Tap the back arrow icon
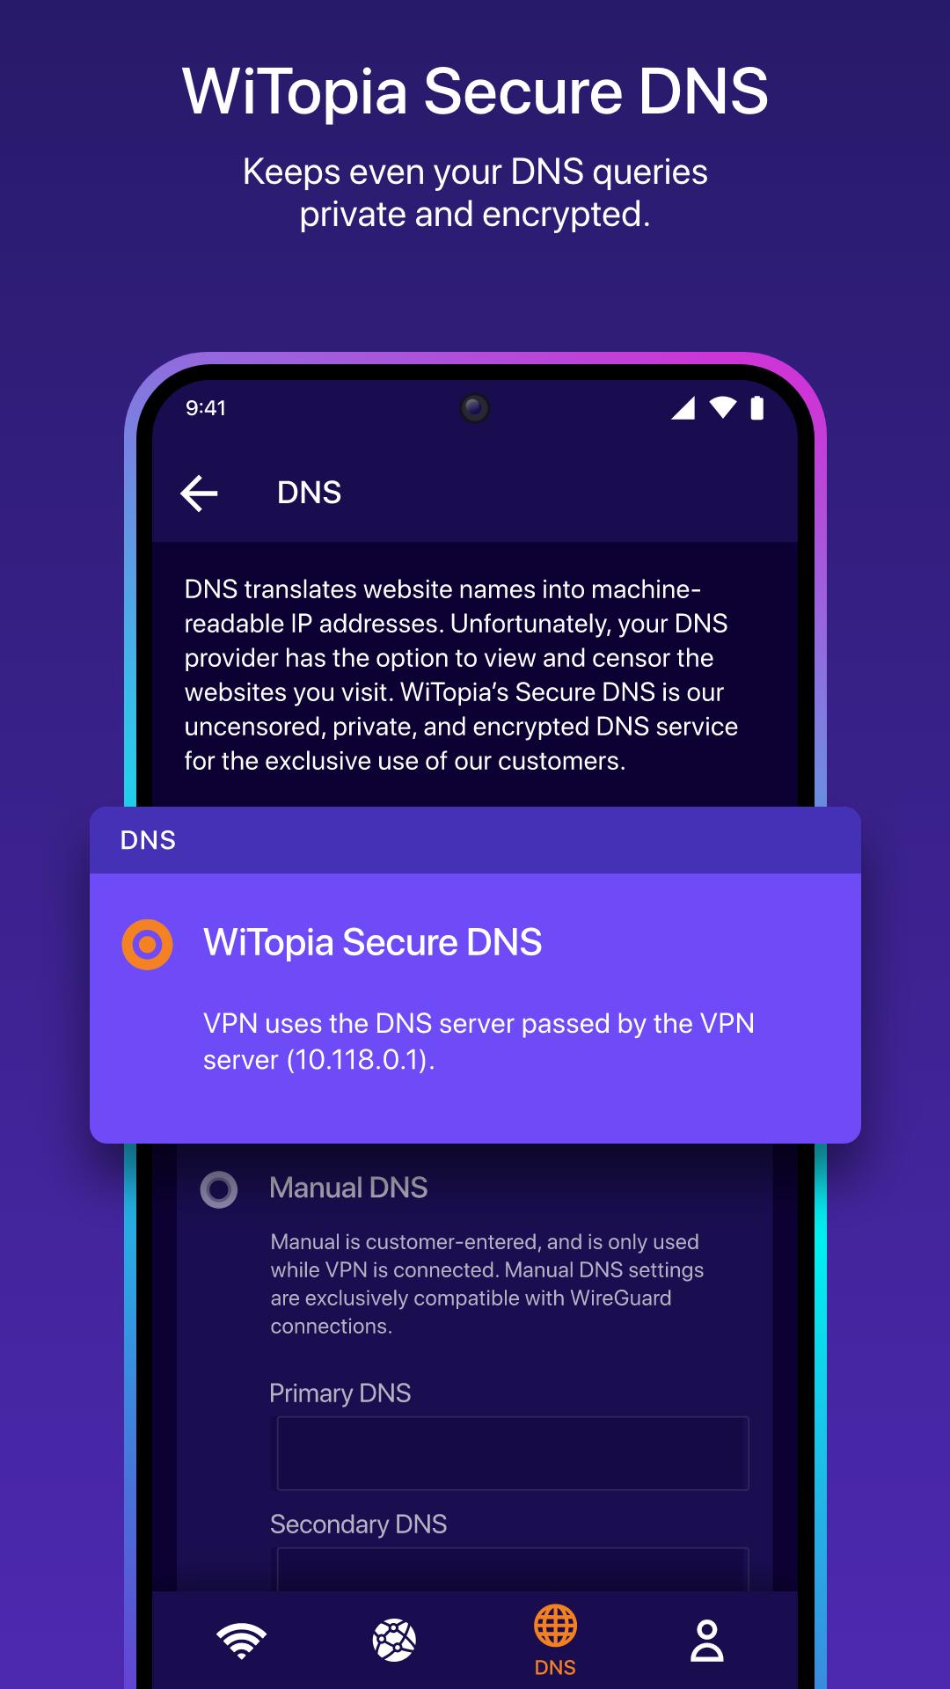 [199, 493]
